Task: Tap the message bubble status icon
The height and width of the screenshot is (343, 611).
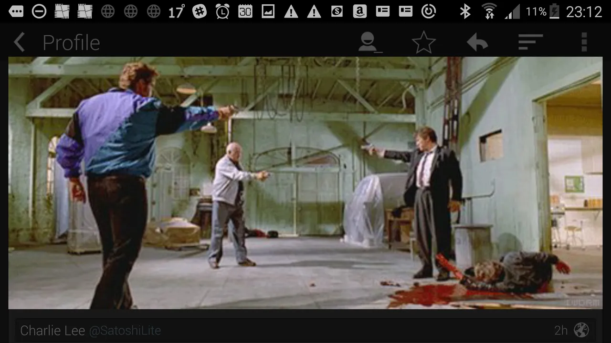Action: [x=16, y=11]
